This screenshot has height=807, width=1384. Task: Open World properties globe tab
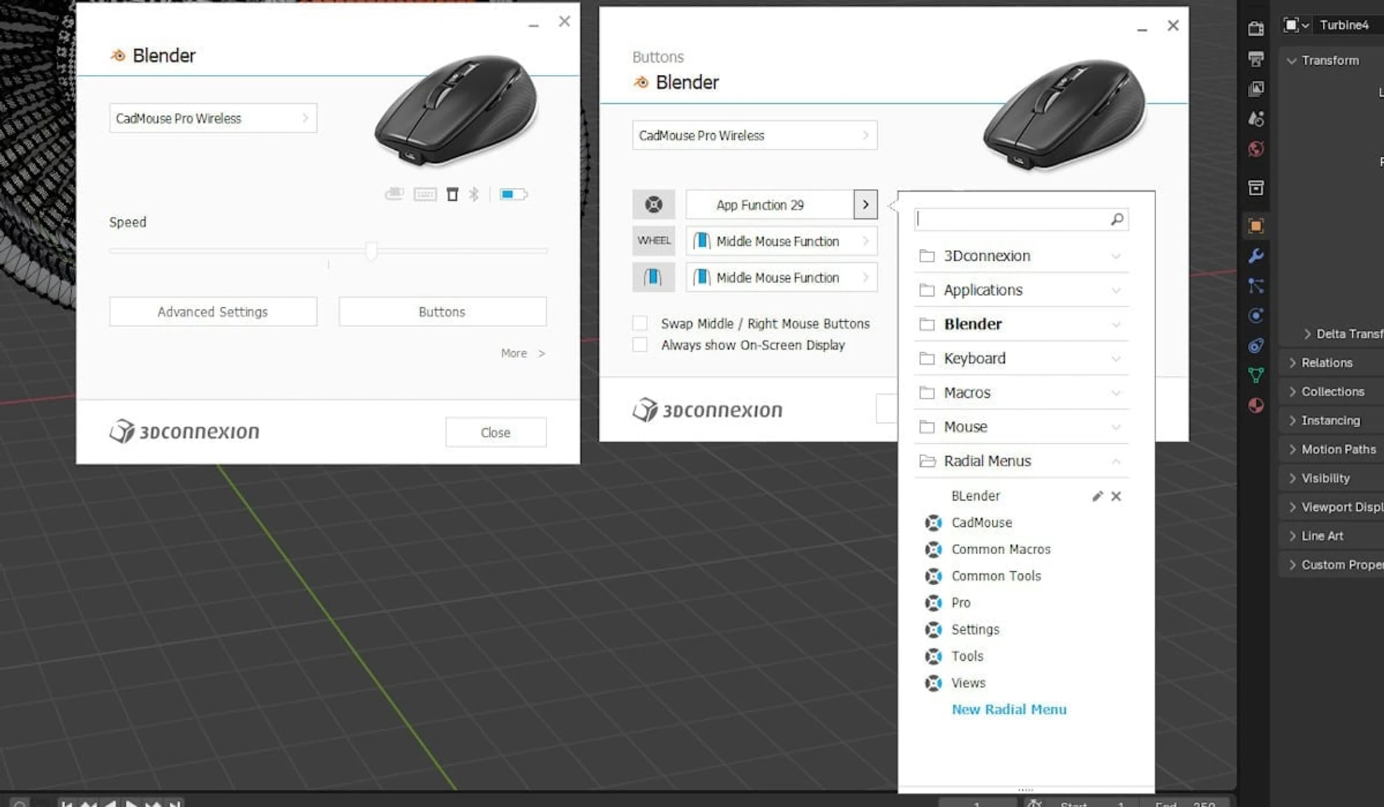1256,149
